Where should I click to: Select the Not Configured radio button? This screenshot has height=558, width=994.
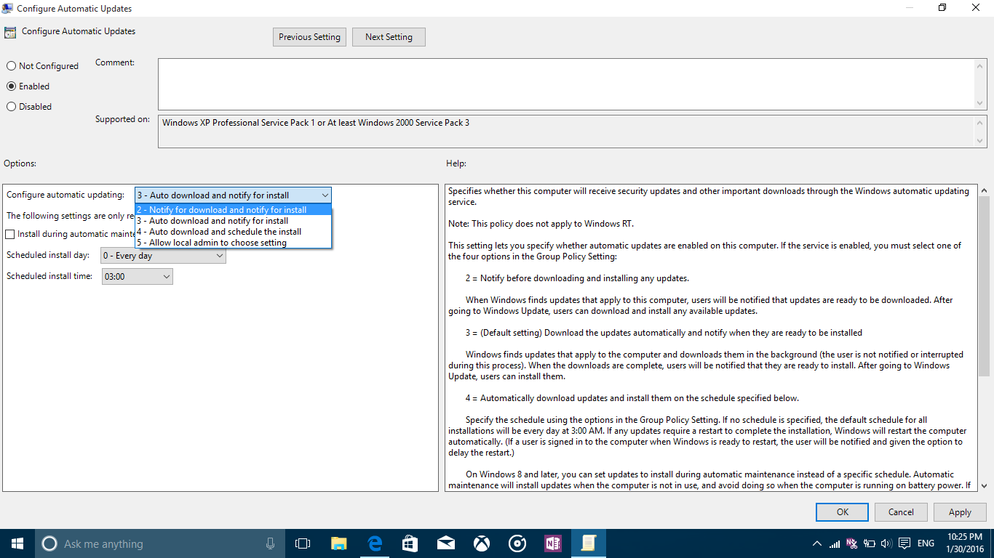(x=11, y=66)
